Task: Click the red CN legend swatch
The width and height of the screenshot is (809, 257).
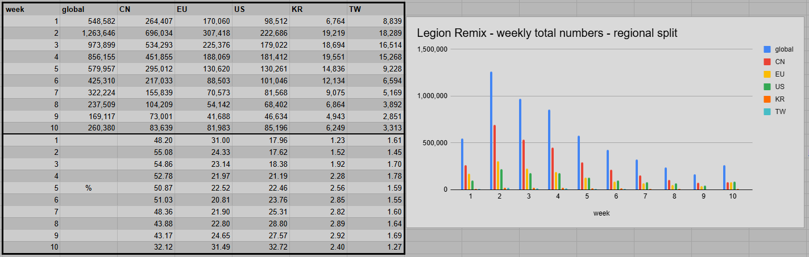Action: 766,62
